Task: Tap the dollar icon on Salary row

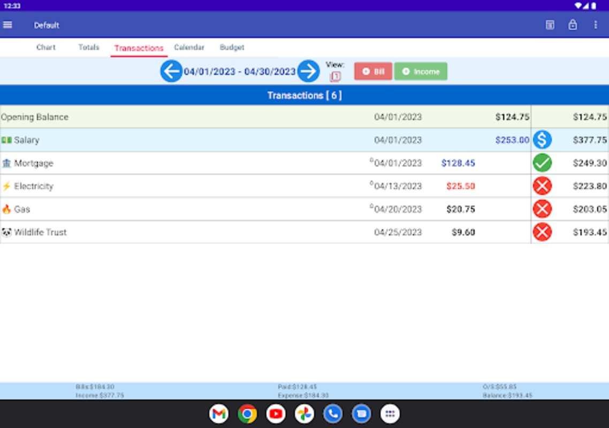Action: tap(542, 140)
